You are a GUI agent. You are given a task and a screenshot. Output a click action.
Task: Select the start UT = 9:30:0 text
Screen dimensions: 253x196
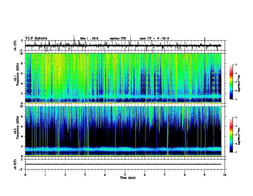pyautogui.click(x=154, y=38)
